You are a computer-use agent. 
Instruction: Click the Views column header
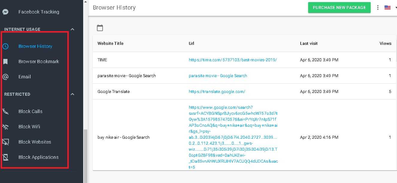[x=385, y=43]
